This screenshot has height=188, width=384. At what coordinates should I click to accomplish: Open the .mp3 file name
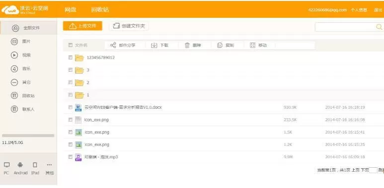coord(101,157)
